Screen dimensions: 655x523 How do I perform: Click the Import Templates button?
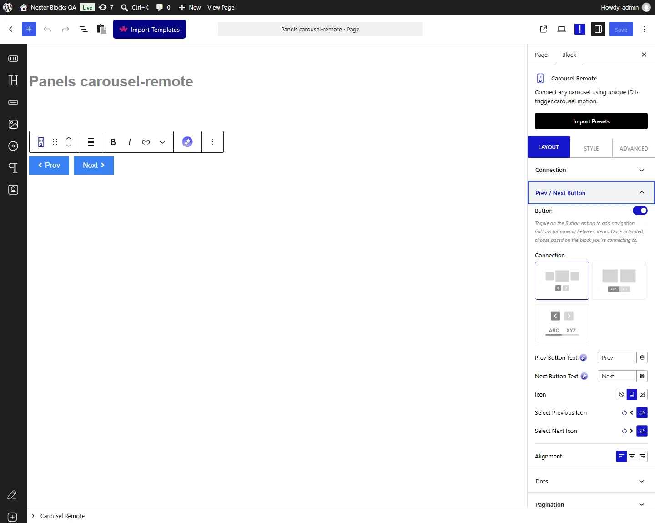(149, 29)
